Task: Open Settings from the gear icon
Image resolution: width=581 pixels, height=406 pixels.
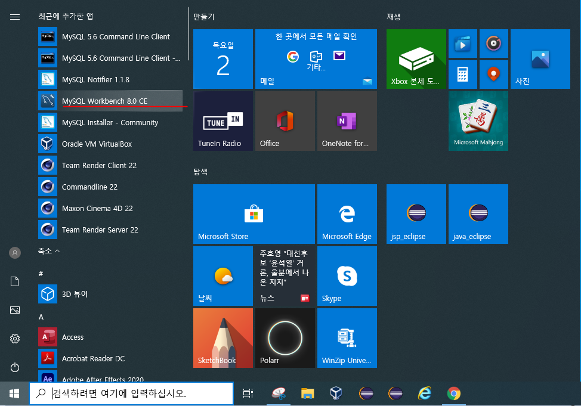Action: tap(15, 339)
